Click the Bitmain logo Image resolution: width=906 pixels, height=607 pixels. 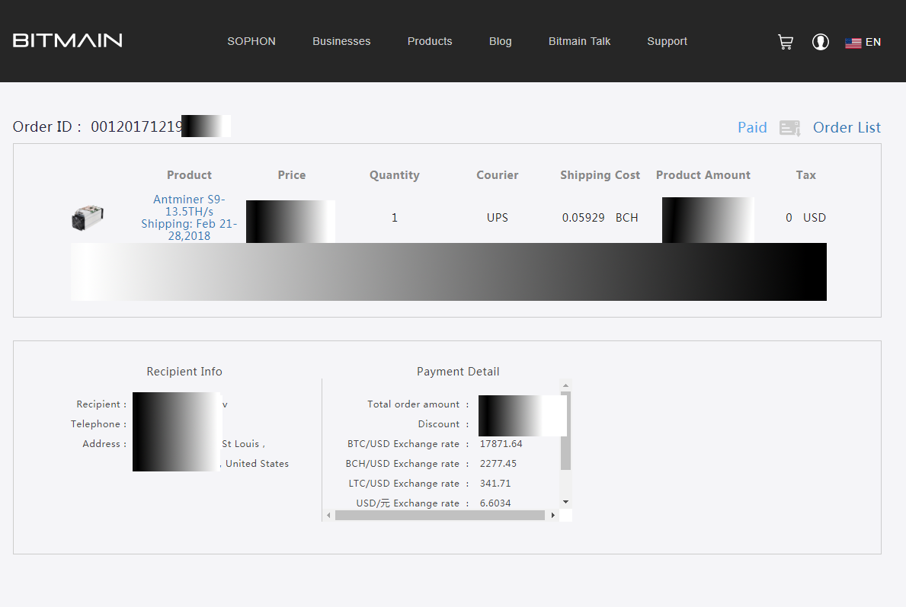coord(67,40)
